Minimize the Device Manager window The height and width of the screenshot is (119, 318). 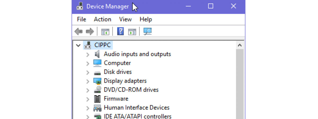coord(188,6)
